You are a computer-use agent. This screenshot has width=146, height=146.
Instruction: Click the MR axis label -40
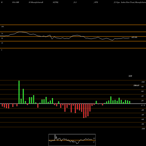click(142, 115)
